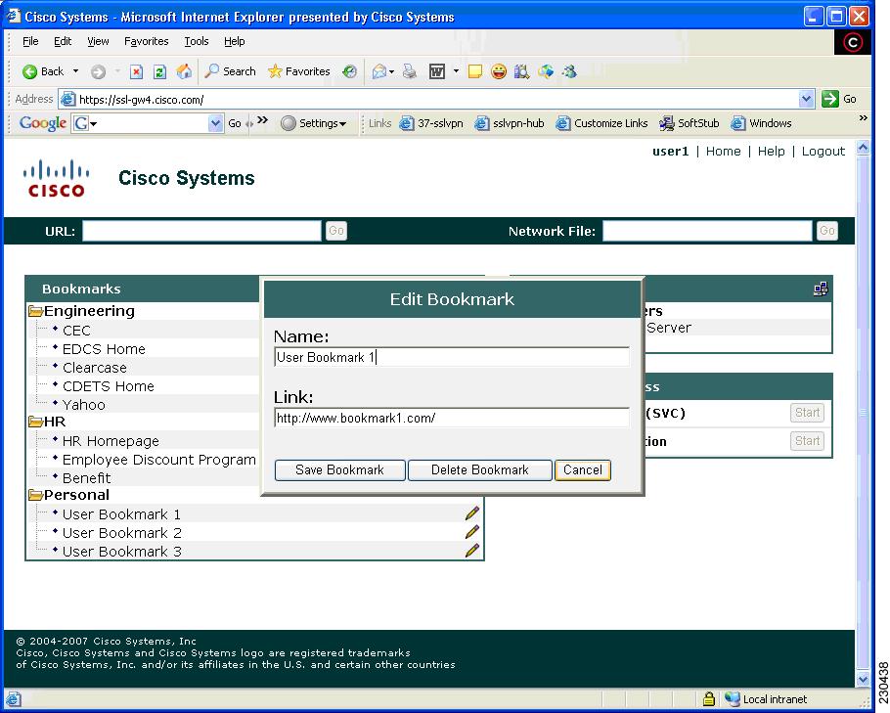
Task: Click the bookmark Link text field
Action: (452, 418)
